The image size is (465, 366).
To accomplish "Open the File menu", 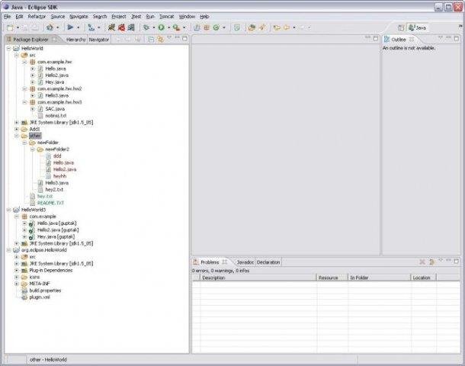I will [x=8, y=17].
